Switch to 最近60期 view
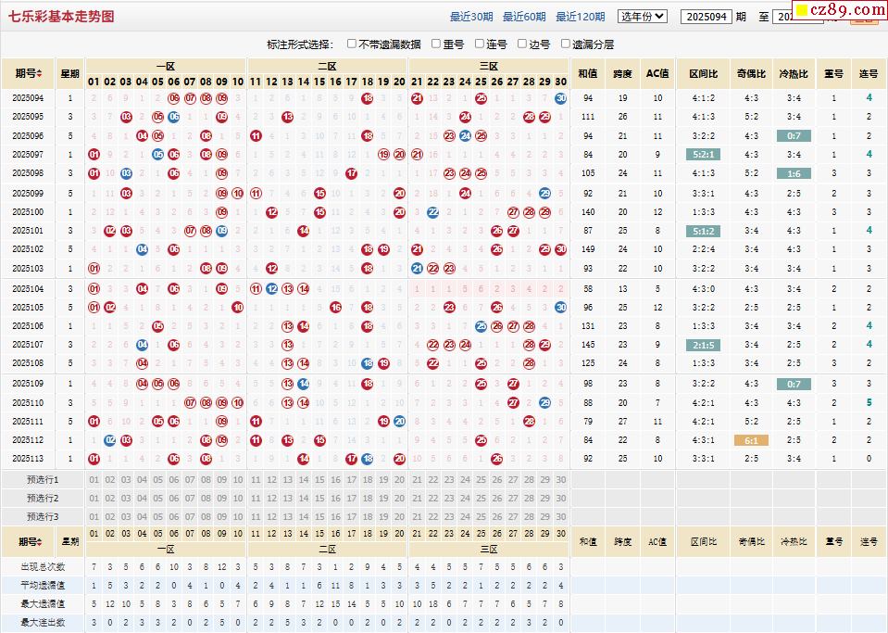 (x=524, y=17)
